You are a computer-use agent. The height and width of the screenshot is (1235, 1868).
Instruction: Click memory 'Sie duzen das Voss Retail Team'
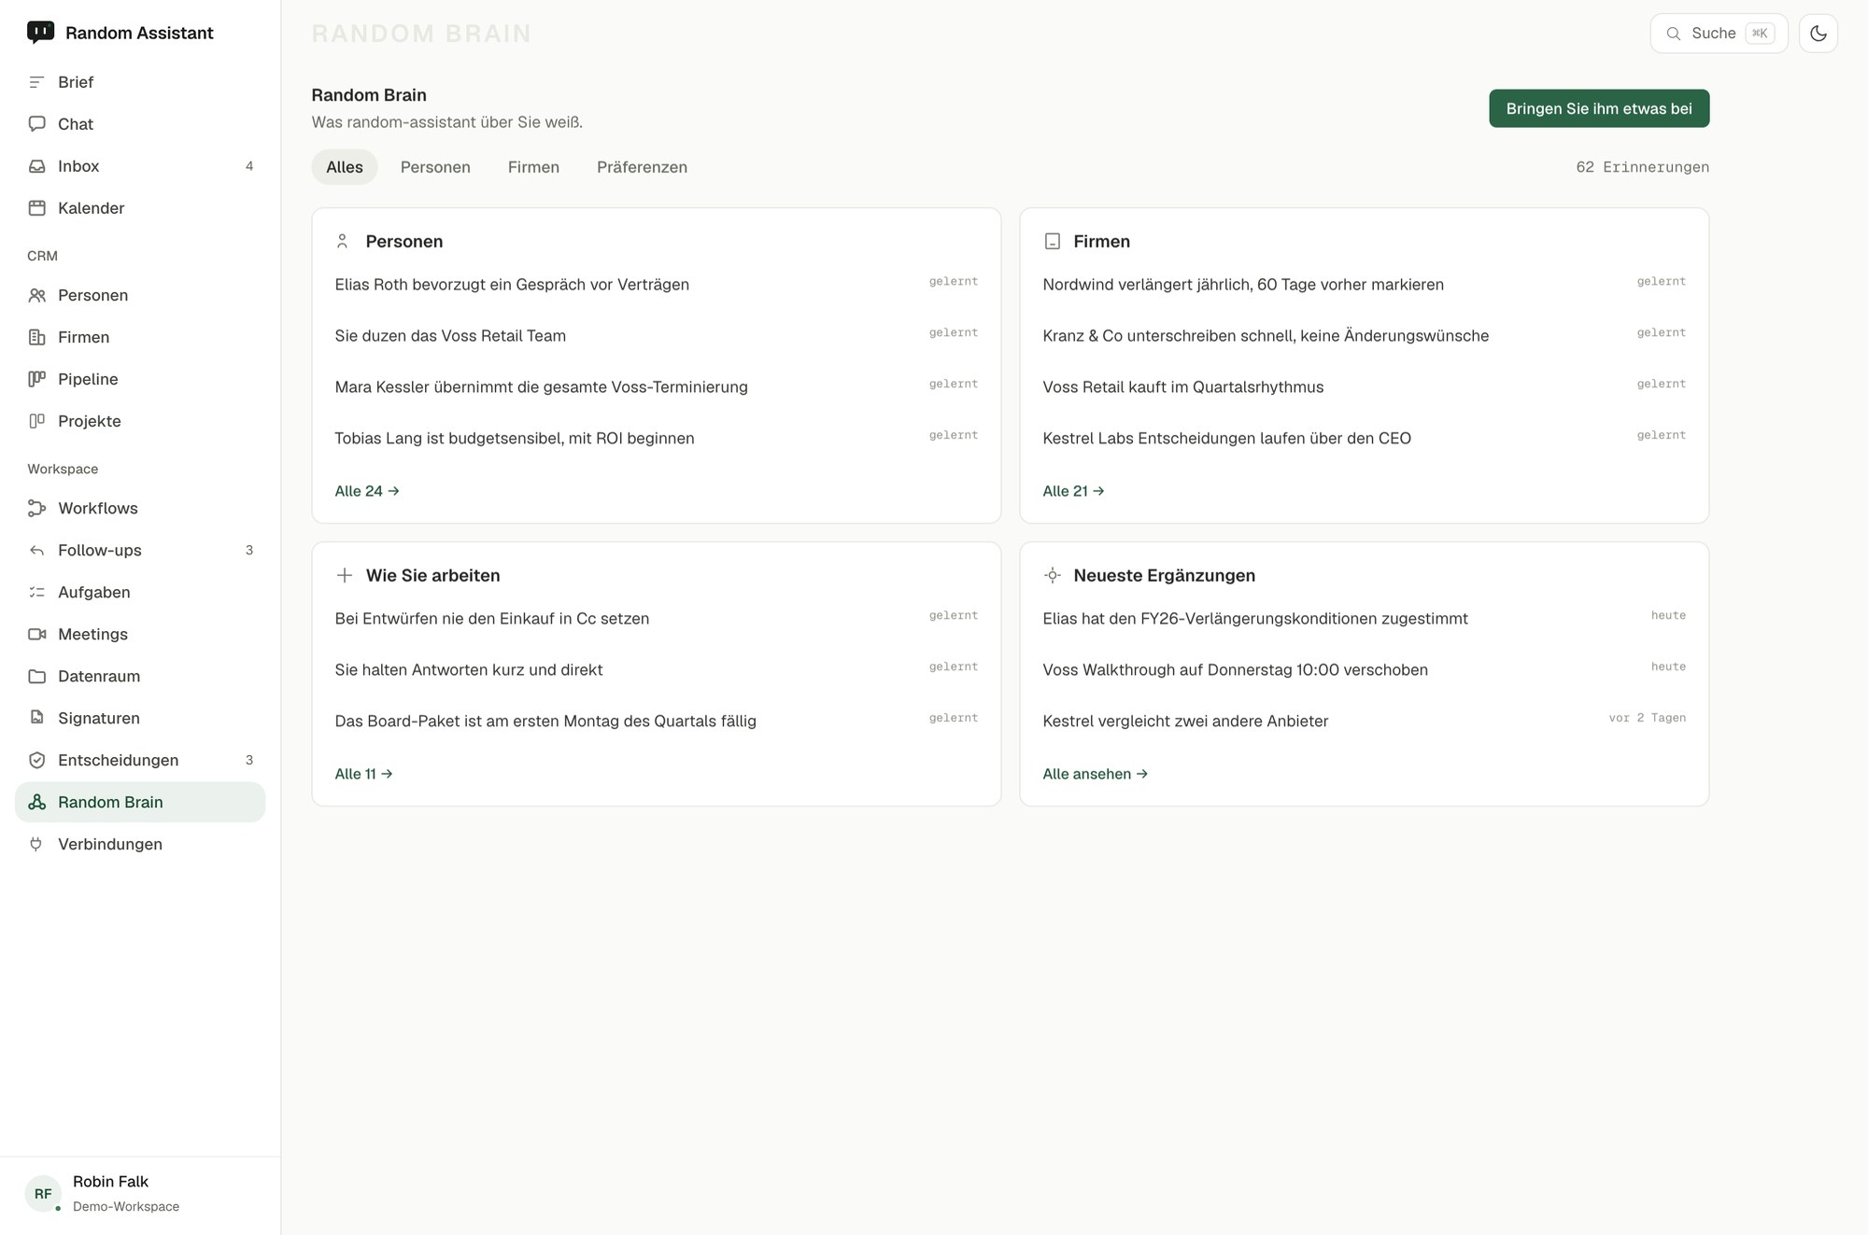[x=450, y=336]
